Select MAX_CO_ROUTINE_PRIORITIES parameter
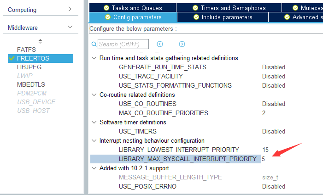The image size is (323, 195). tap(164, 113)
